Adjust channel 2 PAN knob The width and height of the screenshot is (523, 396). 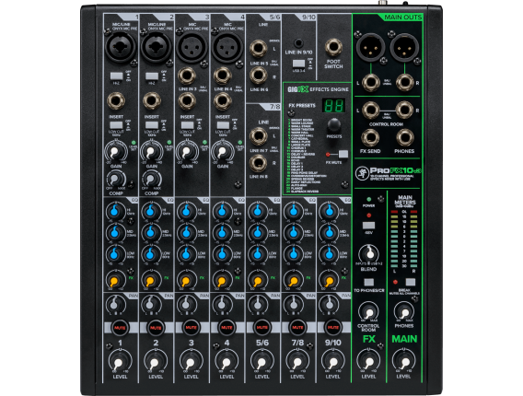tap(150, 305)
